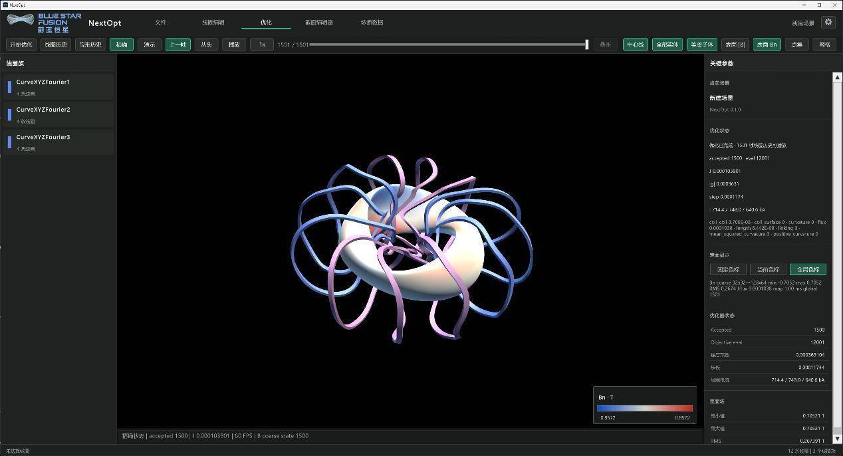Enable the 表面 |B| surface view
The width and height of the screenshot is (843, 456).
[x=735, y=45]
